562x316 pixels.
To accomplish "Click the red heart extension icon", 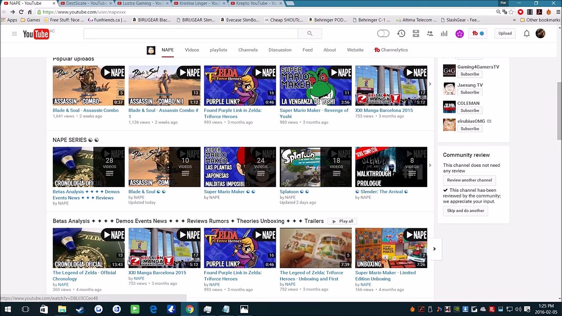I will pyautogui.click(x=520, y=12).
